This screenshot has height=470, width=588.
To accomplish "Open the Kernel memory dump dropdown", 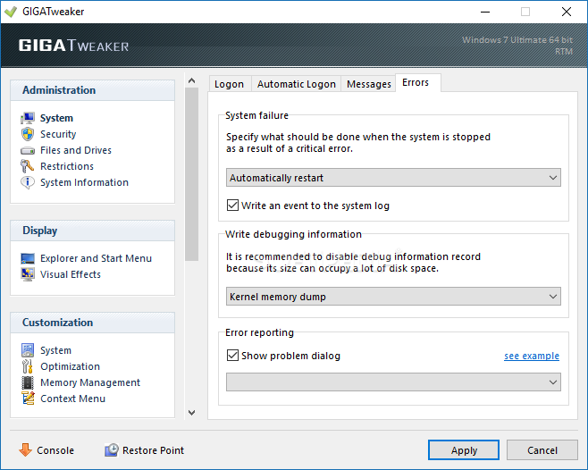I will (393, 297).
